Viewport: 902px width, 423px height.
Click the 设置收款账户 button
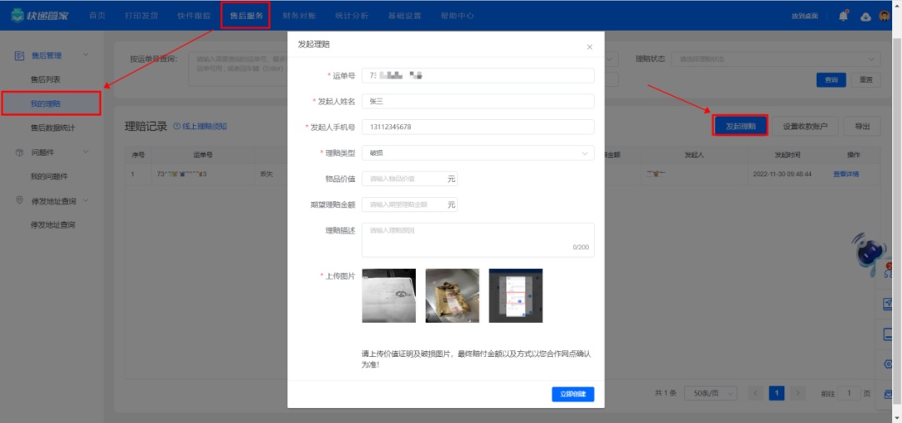pos(805,127)
